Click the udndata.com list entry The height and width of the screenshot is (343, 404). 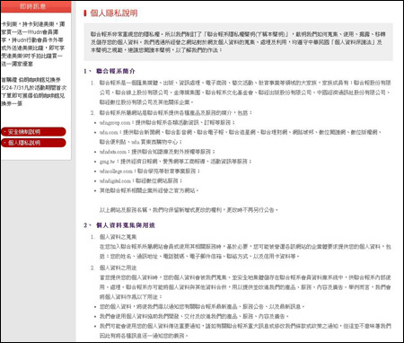coord(157,152)
